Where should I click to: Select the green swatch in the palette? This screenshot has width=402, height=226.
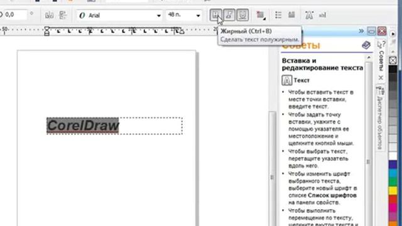coord(393,181)
